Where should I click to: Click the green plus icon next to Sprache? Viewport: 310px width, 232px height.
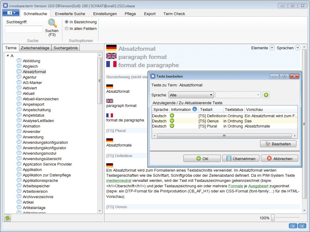coord(266,95)
